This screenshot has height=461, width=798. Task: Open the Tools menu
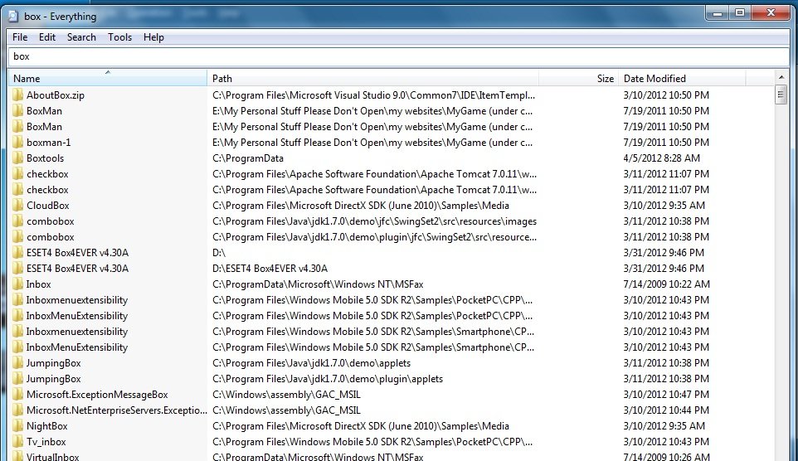tap(119, 37)
